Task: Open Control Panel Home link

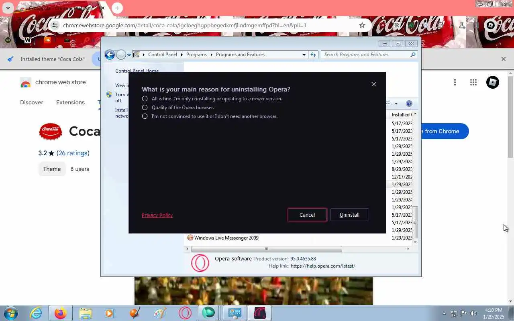Action: [x=137, y=71]
